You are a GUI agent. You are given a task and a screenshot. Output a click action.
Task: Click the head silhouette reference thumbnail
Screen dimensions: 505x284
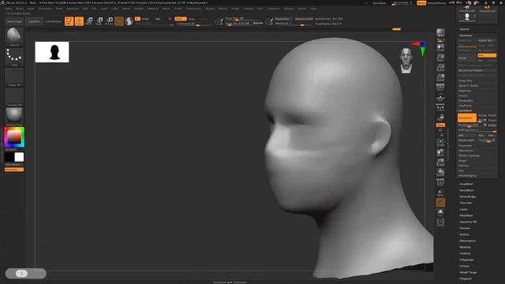click(x=52, y=52)
